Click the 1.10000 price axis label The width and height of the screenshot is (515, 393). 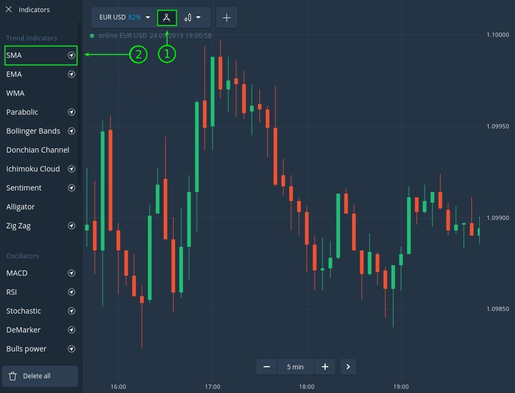[x=498, y=35]
